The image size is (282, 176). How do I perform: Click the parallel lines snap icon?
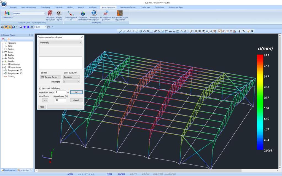[x=155, y=31]
